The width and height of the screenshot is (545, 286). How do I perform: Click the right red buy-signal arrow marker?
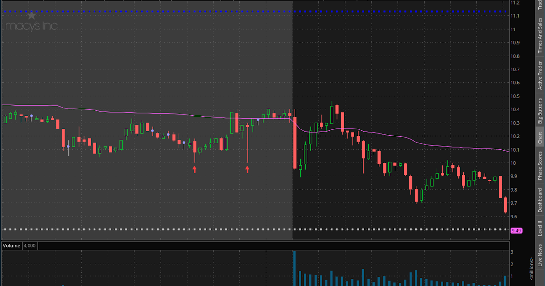click(x=248, y=169)
